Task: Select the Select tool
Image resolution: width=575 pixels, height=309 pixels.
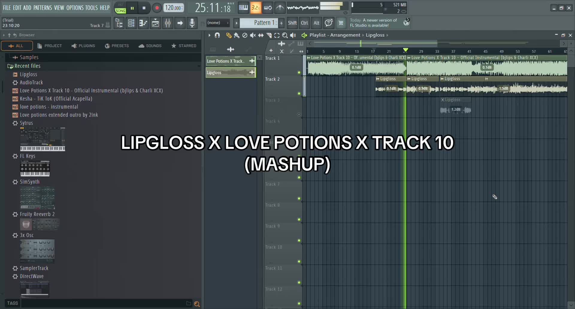Action: (277, 35)
